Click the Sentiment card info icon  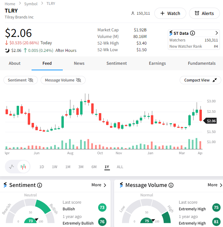tap(40, 185)
